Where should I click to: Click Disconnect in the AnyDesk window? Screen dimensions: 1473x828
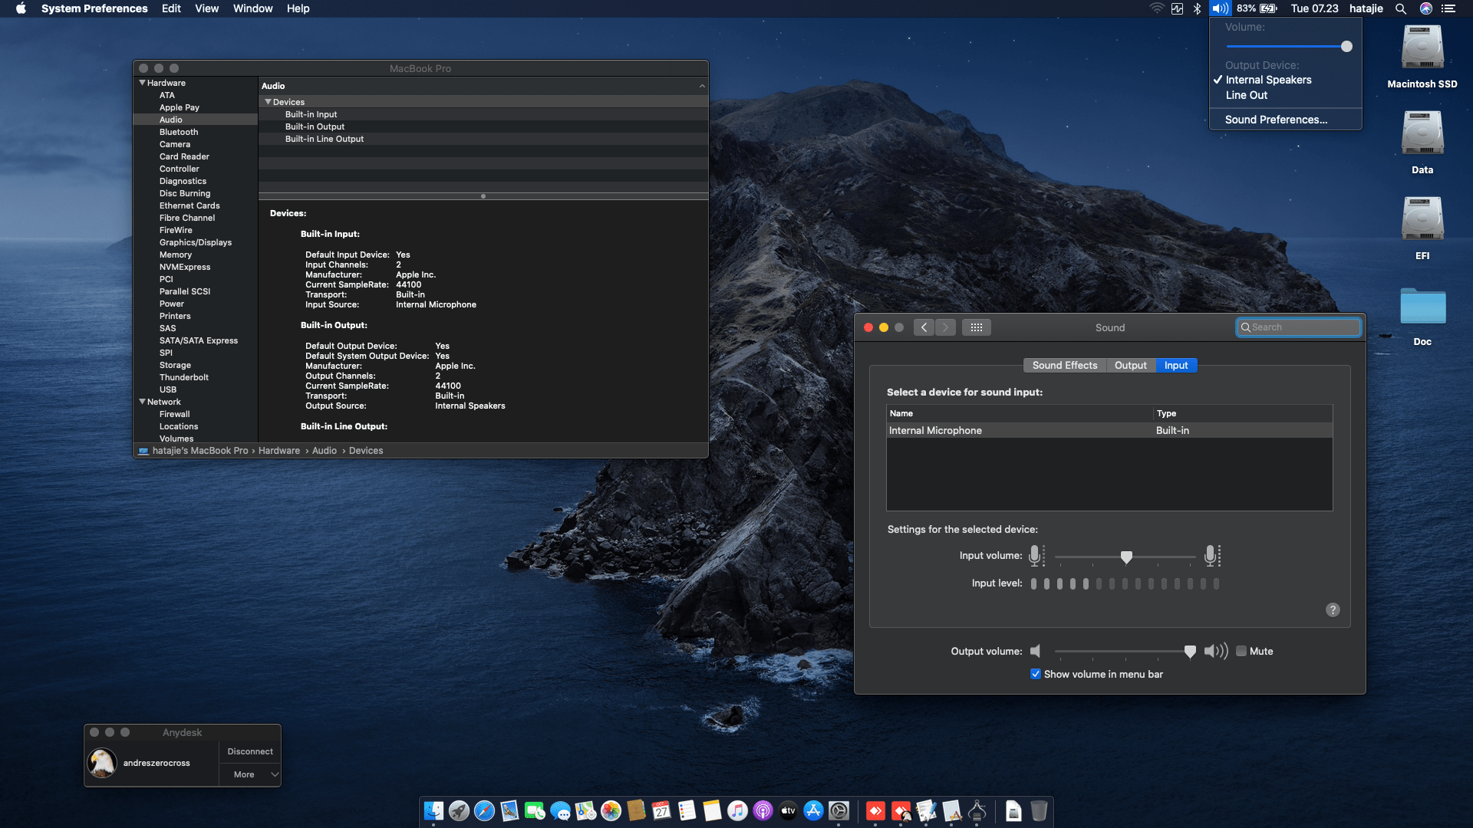click(249, 751)
